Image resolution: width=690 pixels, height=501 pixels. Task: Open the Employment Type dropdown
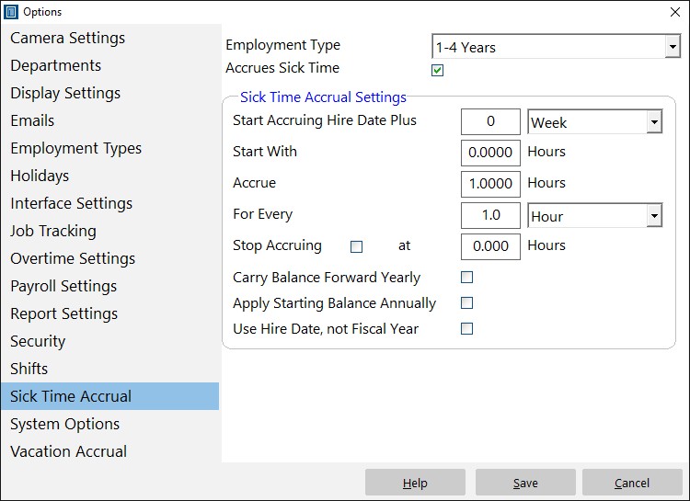pyautogui.click(x=557, y=46)
